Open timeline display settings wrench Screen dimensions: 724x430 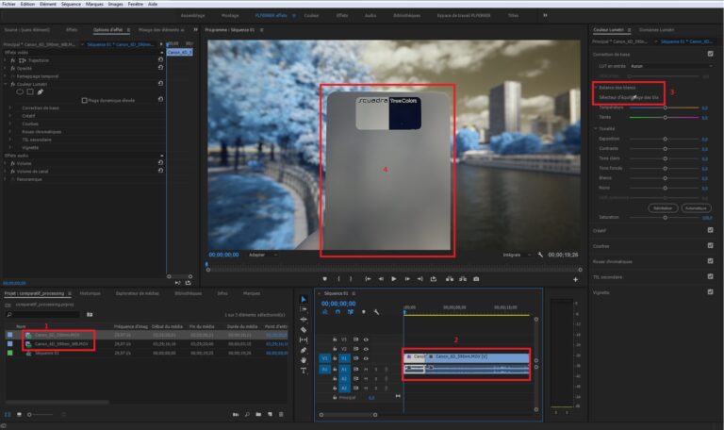click(x=376, y=312)
